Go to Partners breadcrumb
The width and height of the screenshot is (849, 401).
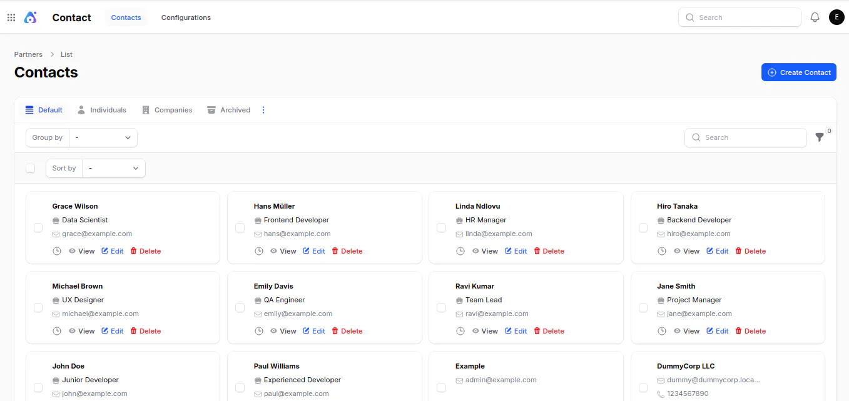coord(28,54)
